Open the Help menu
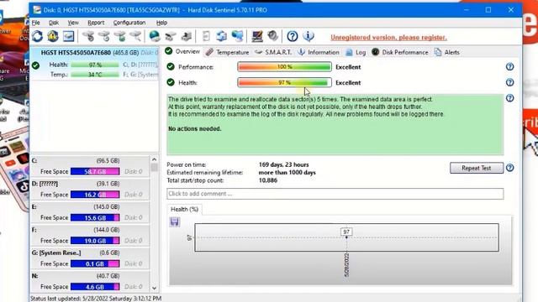Viewport: 538px width, 302px height. click(161, 23)
